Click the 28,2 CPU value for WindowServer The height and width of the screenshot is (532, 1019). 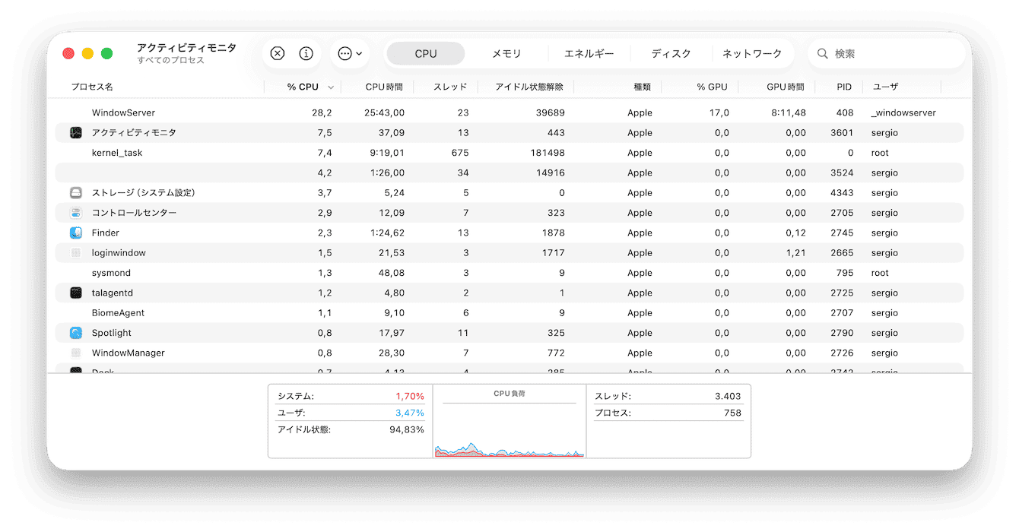(322, 112)
